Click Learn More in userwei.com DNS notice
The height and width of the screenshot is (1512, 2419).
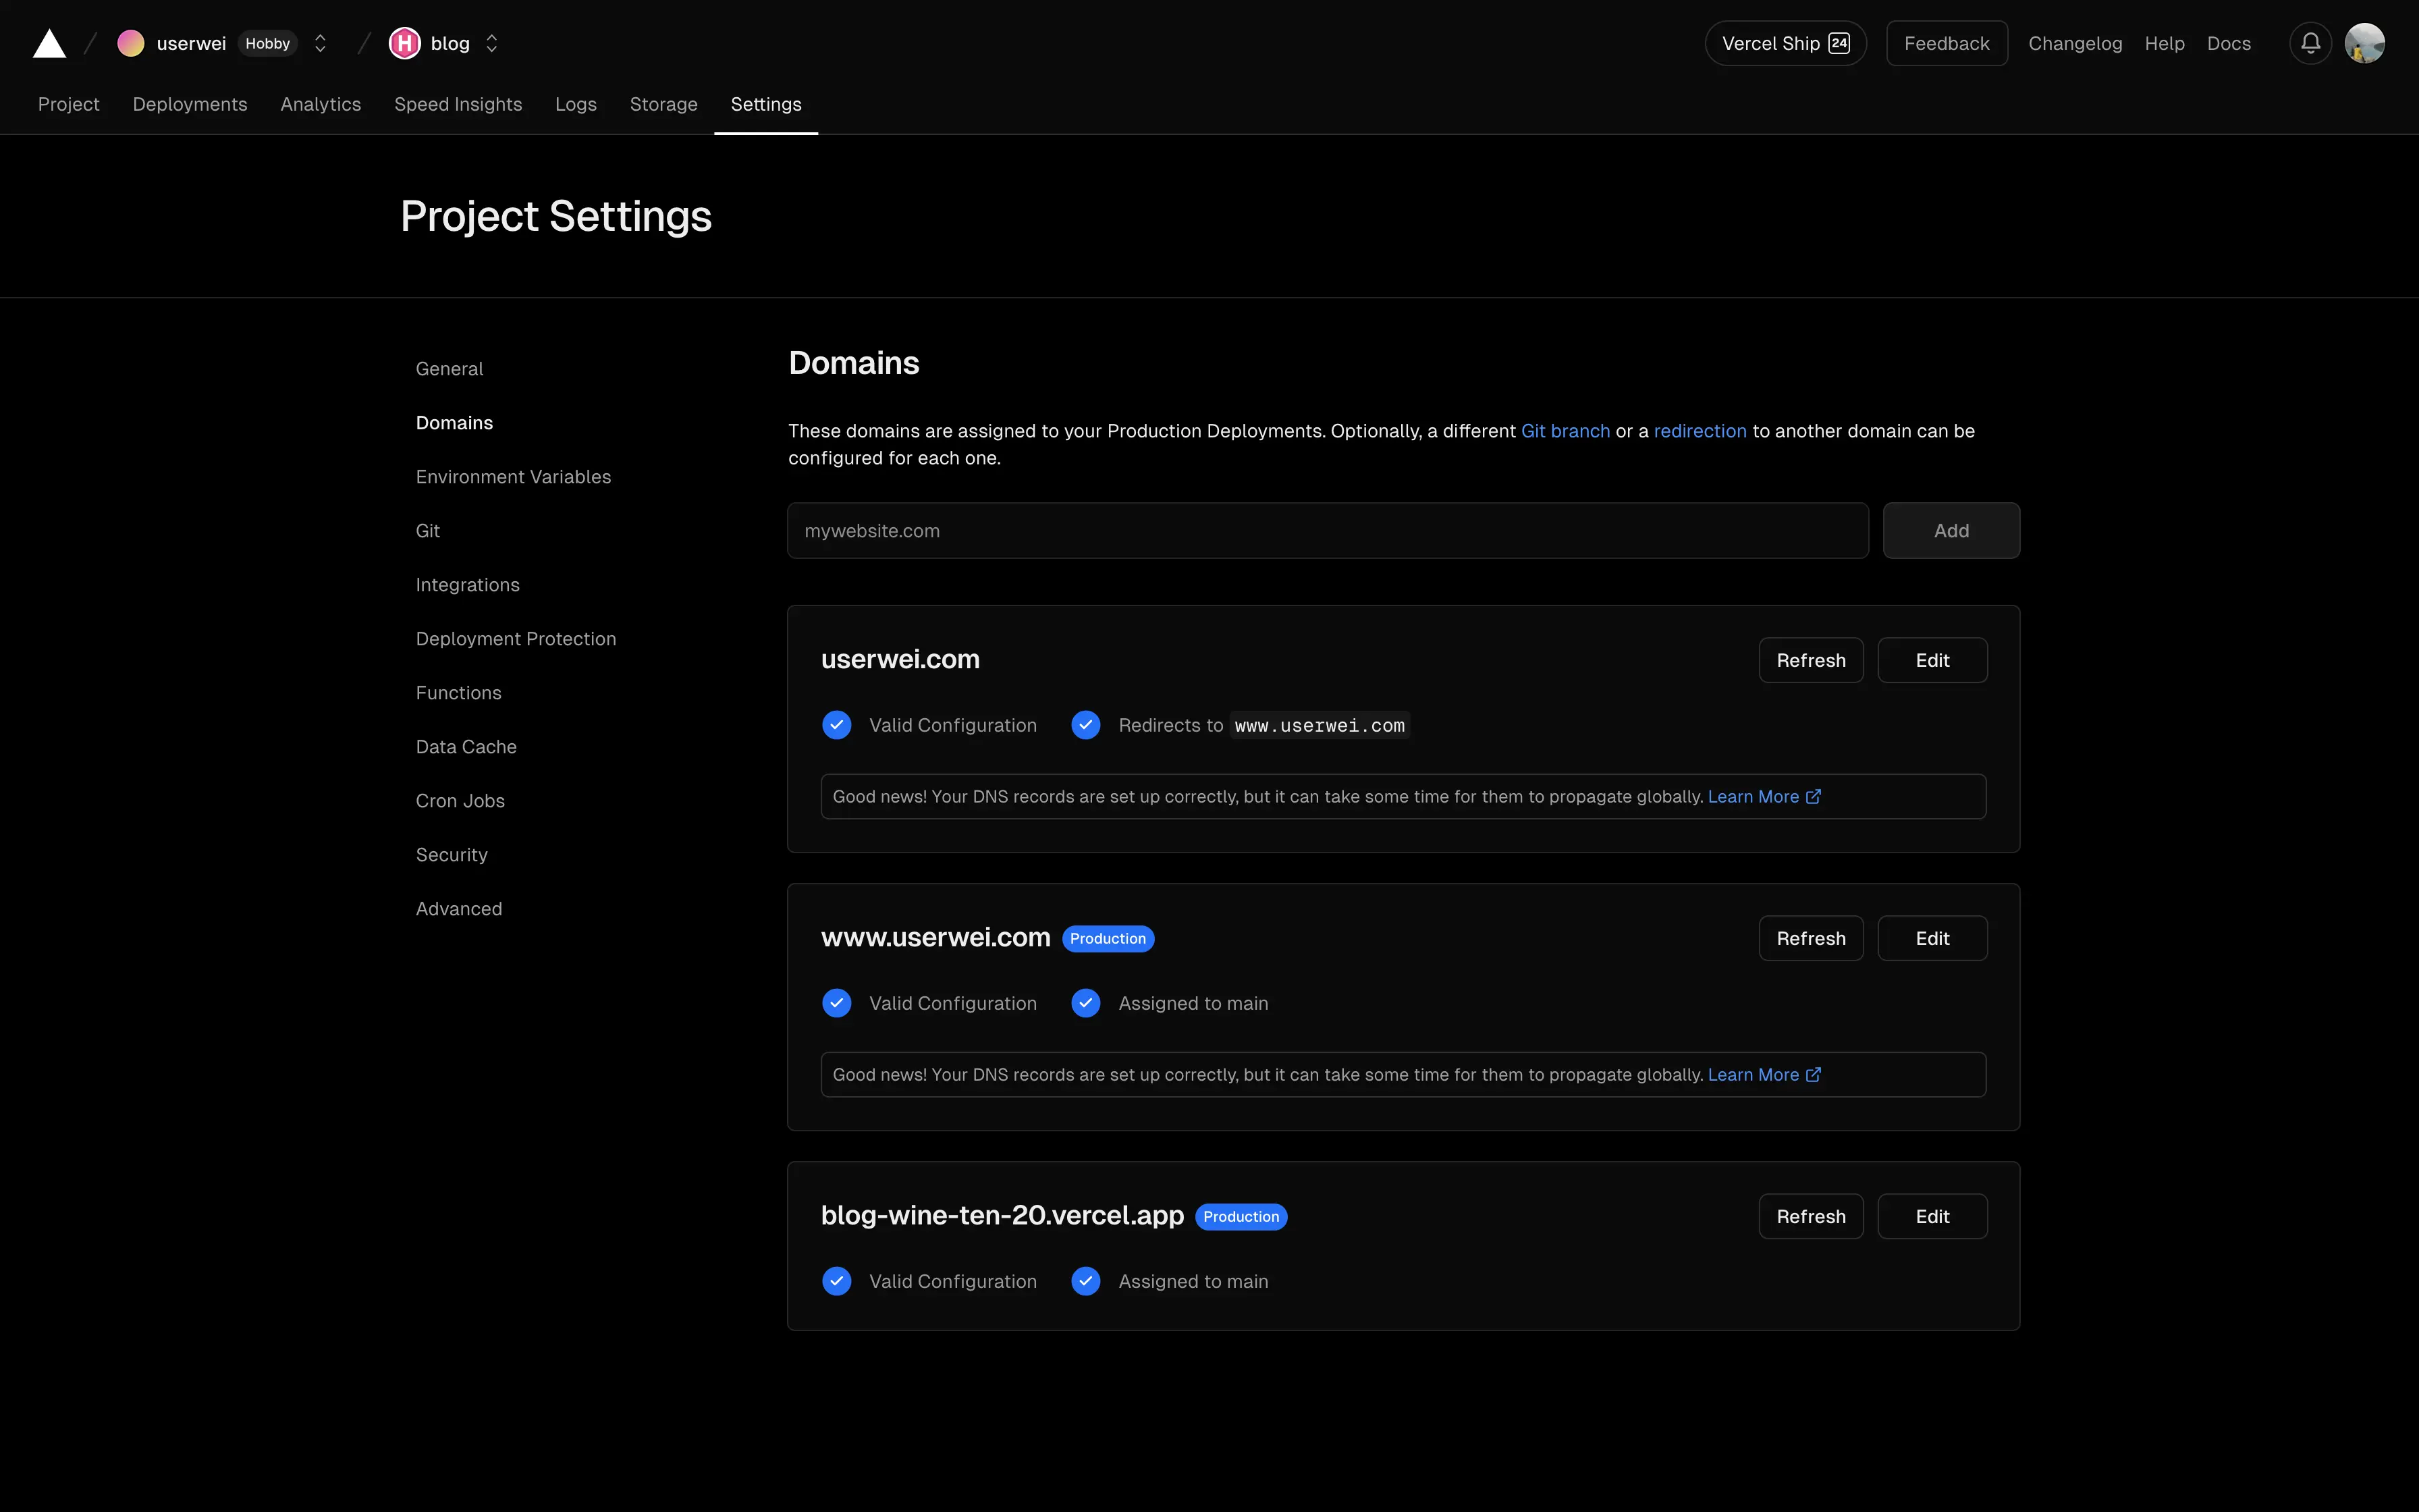[x=1754, y=796]
